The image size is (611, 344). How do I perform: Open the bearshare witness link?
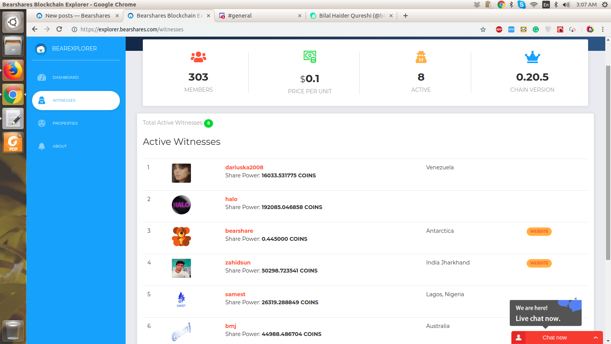239,231
